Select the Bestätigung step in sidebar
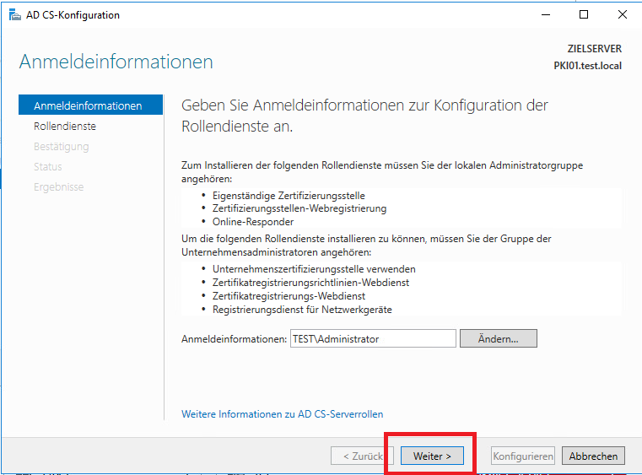The image size is (642, 475). point(61,146)
